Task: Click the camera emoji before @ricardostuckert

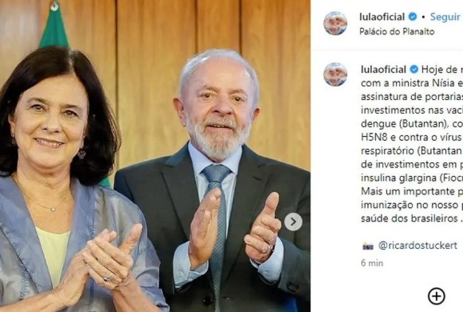Action: pos(368,246)
